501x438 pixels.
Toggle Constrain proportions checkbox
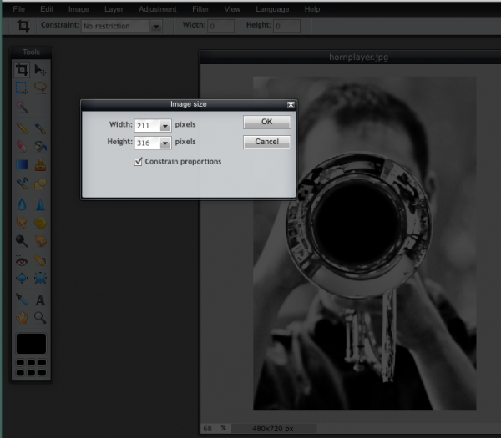coord(139,161)
